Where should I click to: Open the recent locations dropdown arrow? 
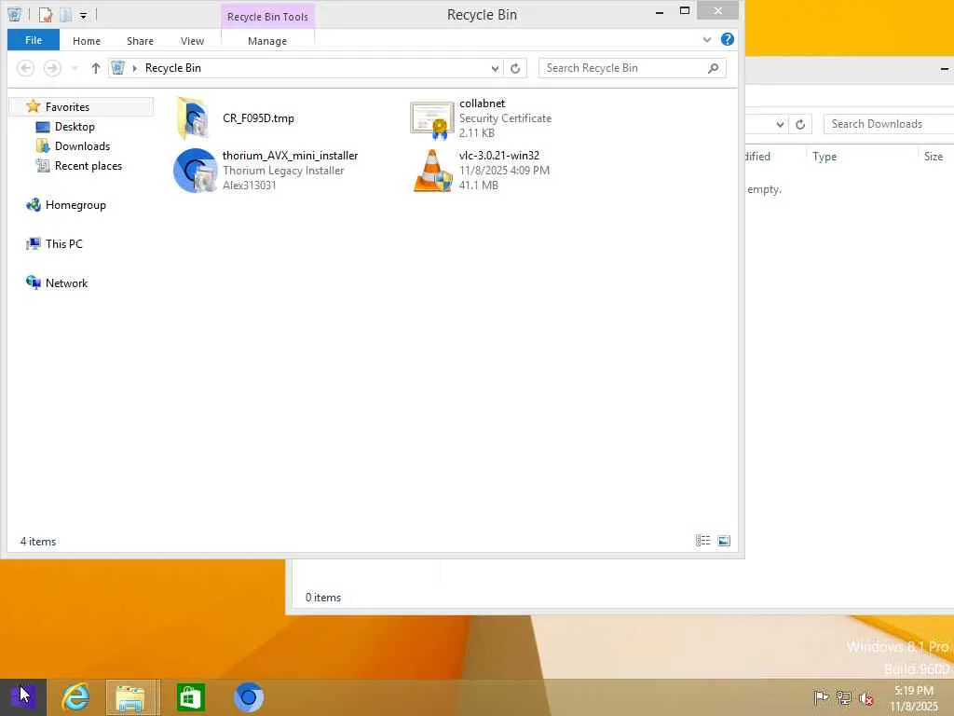75,68
